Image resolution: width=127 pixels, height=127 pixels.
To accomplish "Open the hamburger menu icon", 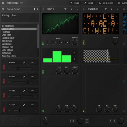I will click(3, 3).
